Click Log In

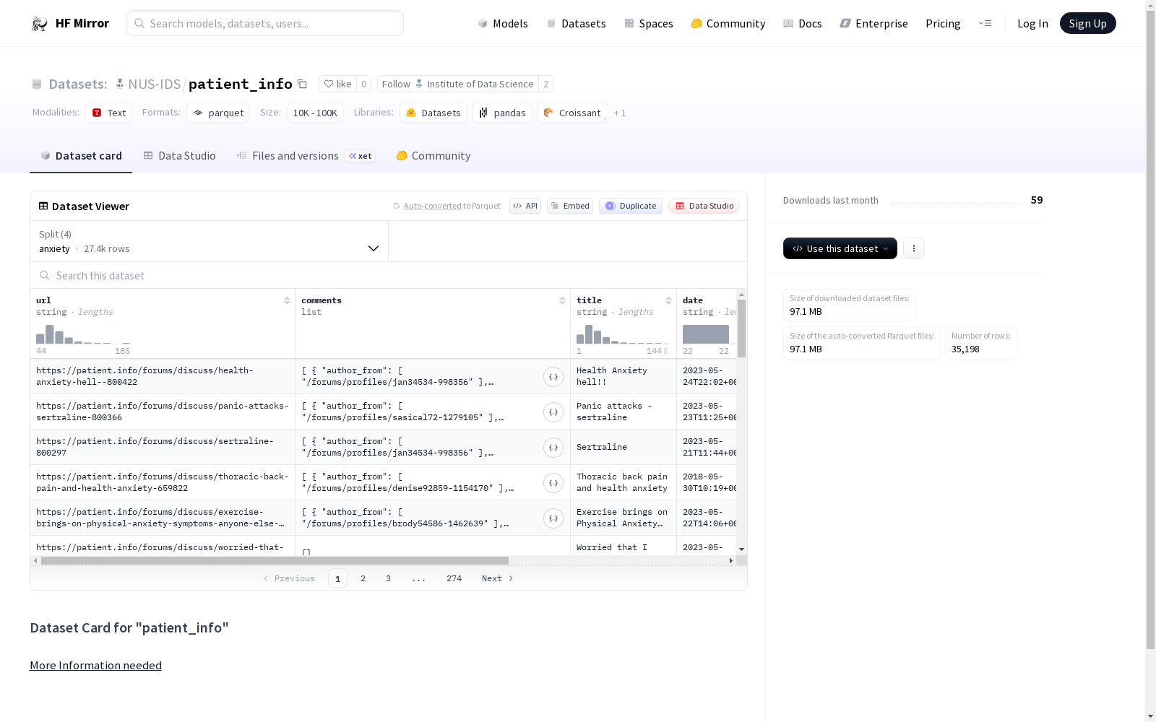(1032, 24)
